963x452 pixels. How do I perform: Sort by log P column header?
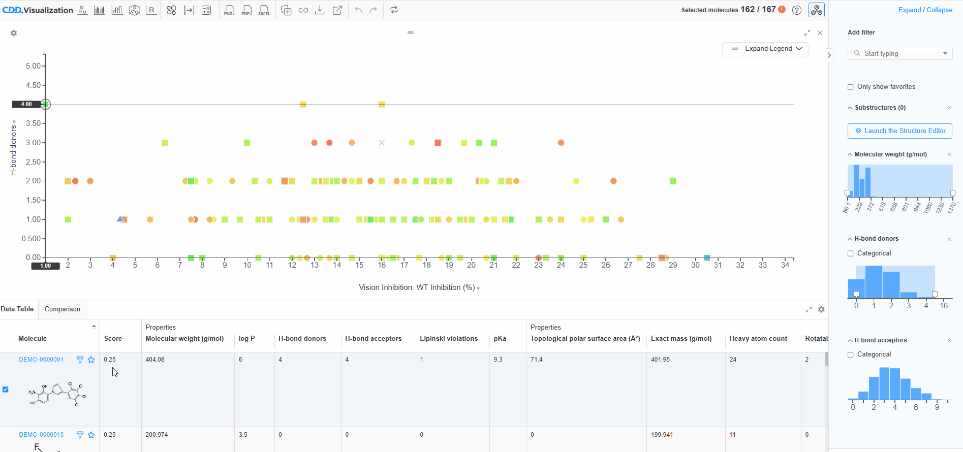(x=247, y=338)
